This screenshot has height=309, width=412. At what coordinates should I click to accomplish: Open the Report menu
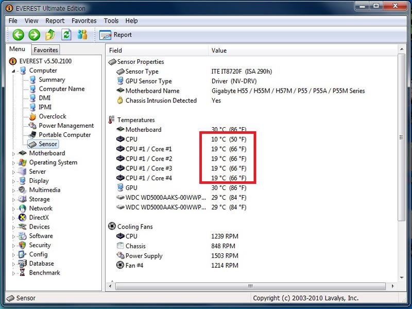click(x=55, y=21)
